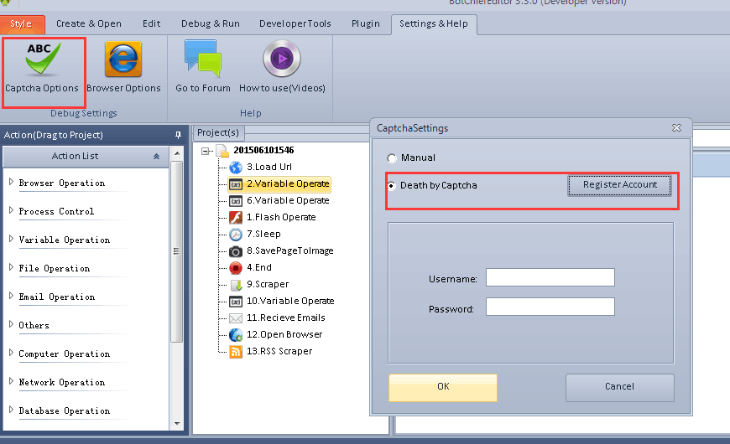Click the Username input field

[x=550, y=278]
